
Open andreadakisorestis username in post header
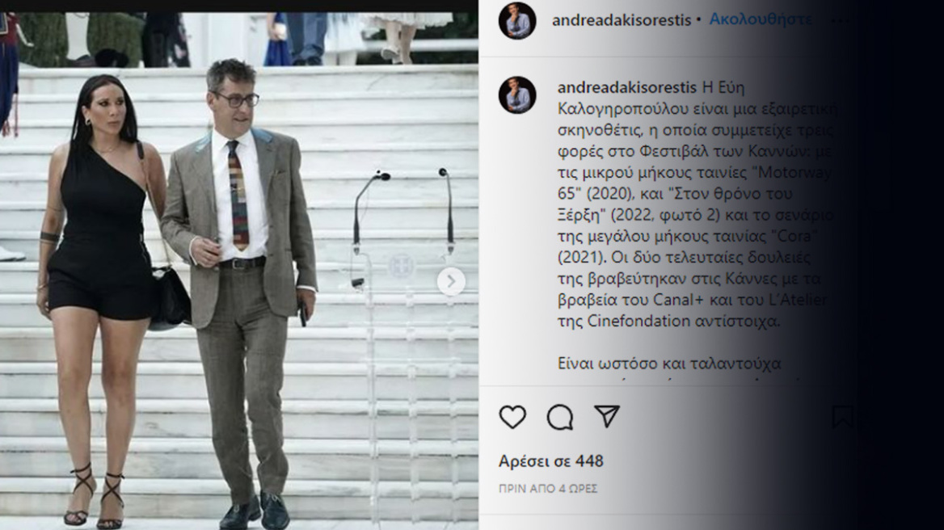[622, 20]
